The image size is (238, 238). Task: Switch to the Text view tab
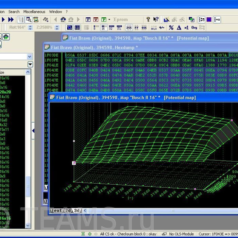56,210
